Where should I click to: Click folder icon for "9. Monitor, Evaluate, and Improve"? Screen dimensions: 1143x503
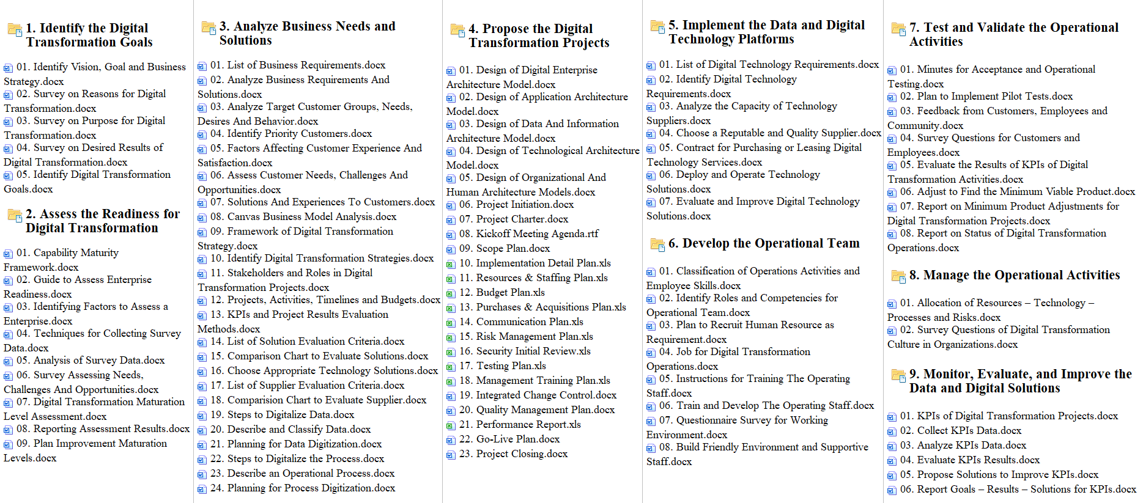point(898,376)
